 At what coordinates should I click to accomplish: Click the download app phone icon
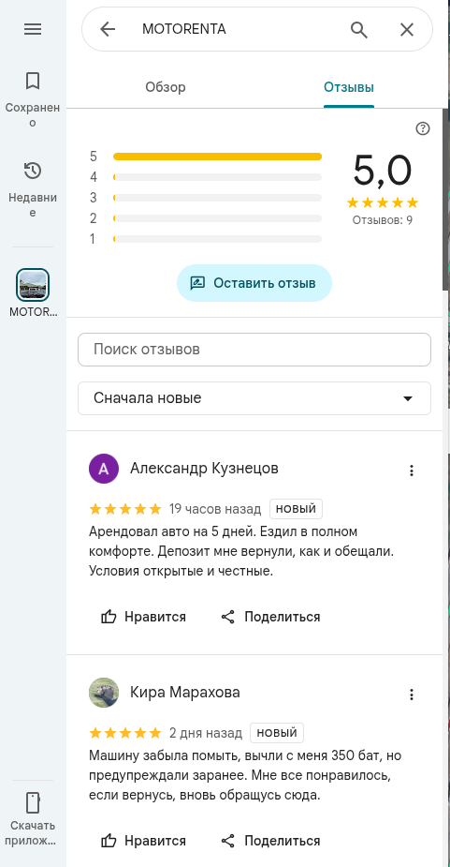tap(33, 802)
